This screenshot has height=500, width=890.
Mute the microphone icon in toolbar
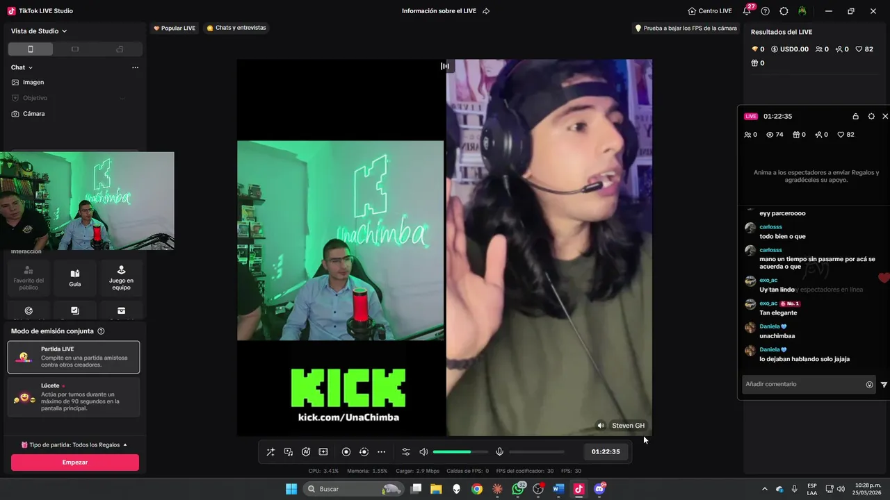[499, 452]
